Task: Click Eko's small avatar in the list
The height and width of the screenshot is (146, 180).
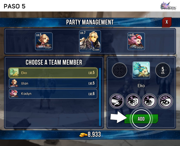Action: coord(14,73)
